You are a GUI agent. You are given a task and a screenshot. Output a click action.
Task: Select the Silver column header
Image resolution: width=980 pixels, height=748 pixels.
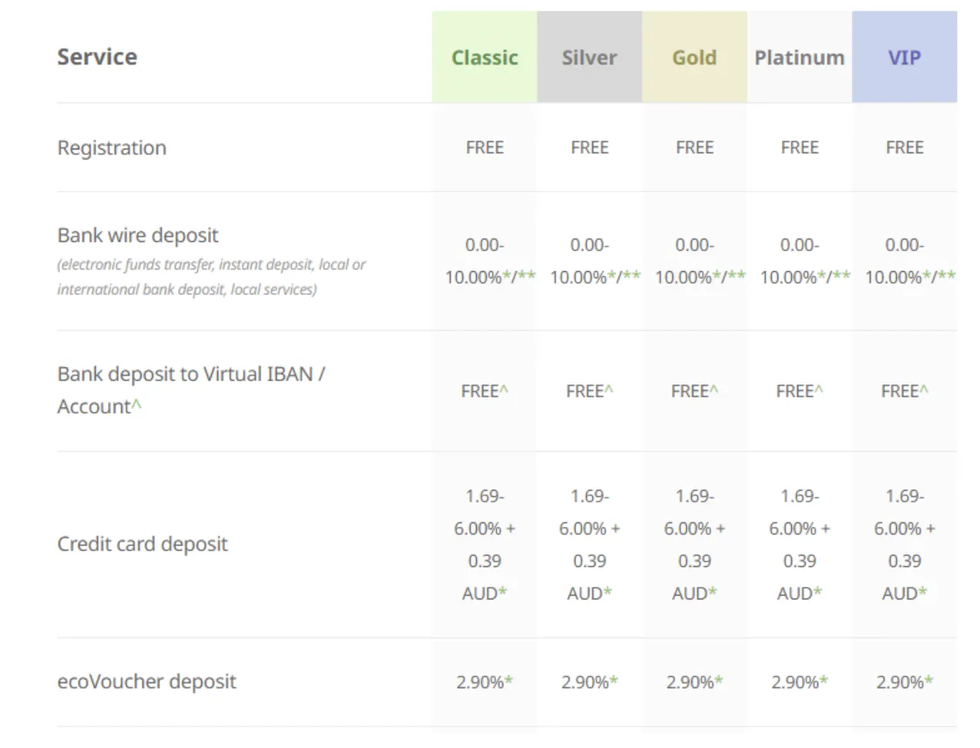pos(589,58)
